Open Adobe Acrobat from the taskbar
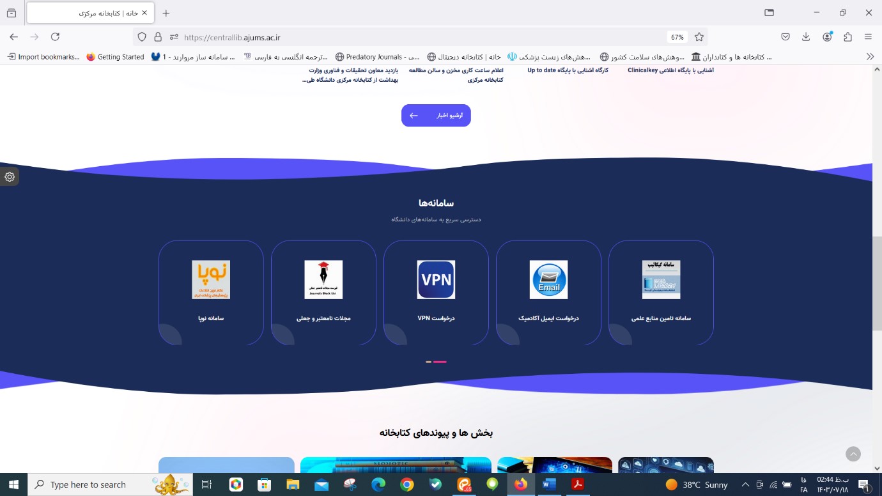This screenshot has width=882, height=496. coord(578,484)
